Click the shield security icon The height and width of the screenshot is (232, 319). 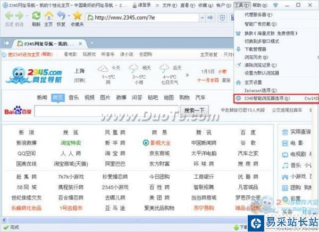point(222,18)
